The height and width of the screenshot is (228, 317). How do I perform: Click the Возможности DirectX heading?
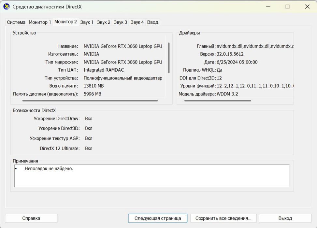click(34, 110)
